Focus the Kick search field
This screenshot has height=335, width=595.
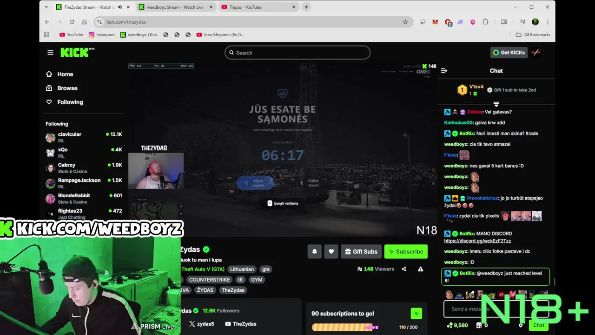tap(297, 53)
